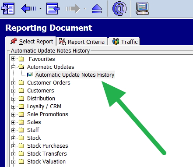Image resolution: width=193 pixels, height=167 pixels.
Task: Switch to the Select Report tab
Action: 31,41
